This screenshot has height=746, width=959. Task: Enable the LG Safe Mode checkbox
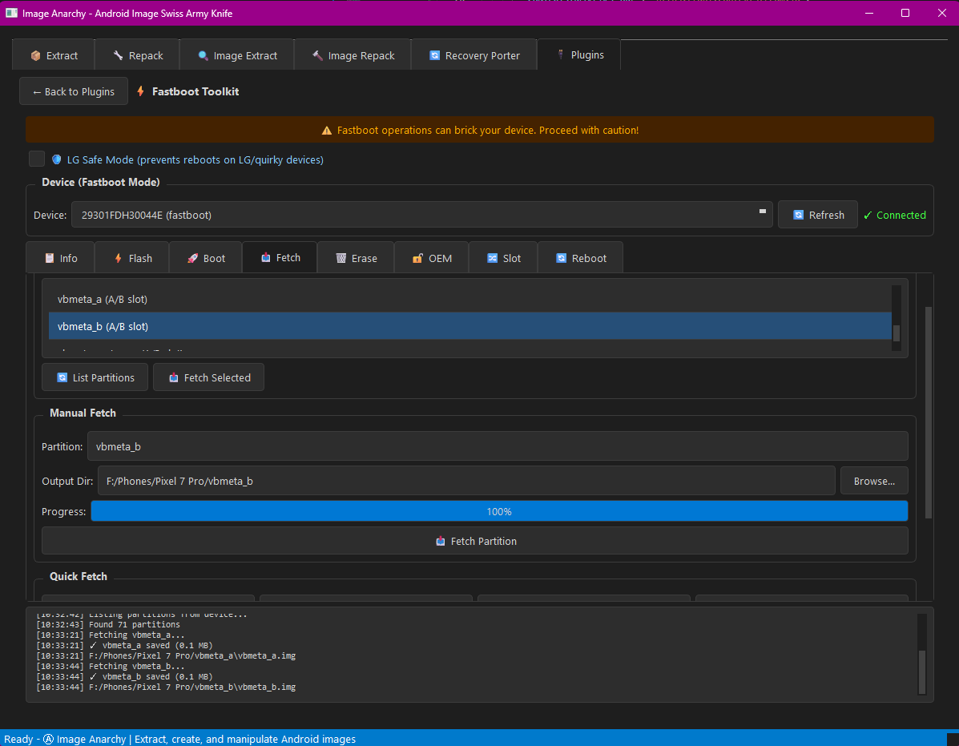point(37,159)
